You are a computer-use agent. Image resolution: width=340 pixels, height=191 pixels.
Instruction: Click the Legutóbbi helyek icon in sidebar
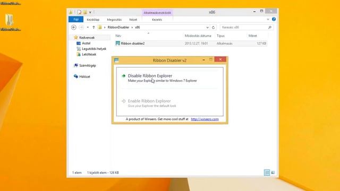click(x=79, y=49)
